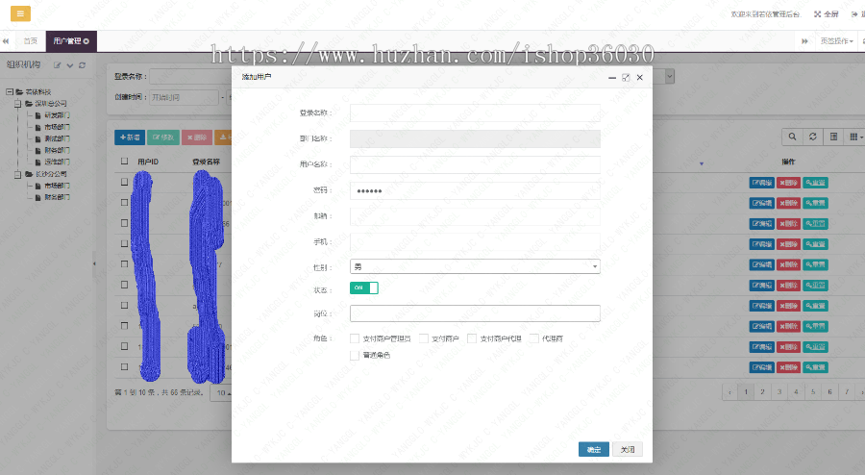Switch to the 首页 tab
This screenshot has width=865, height=475.
click(x=31, y=41)
